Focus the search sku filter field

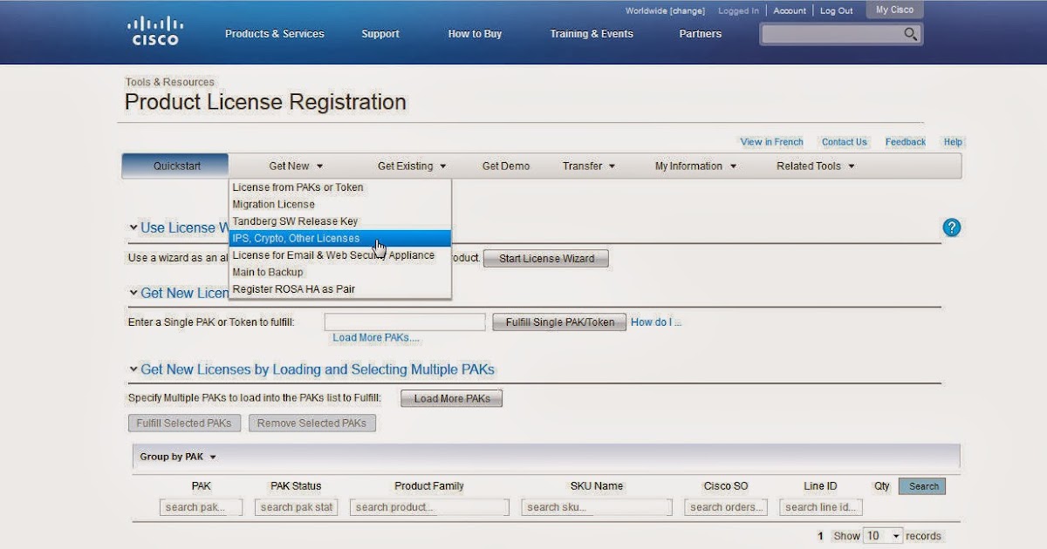[597, 507]
